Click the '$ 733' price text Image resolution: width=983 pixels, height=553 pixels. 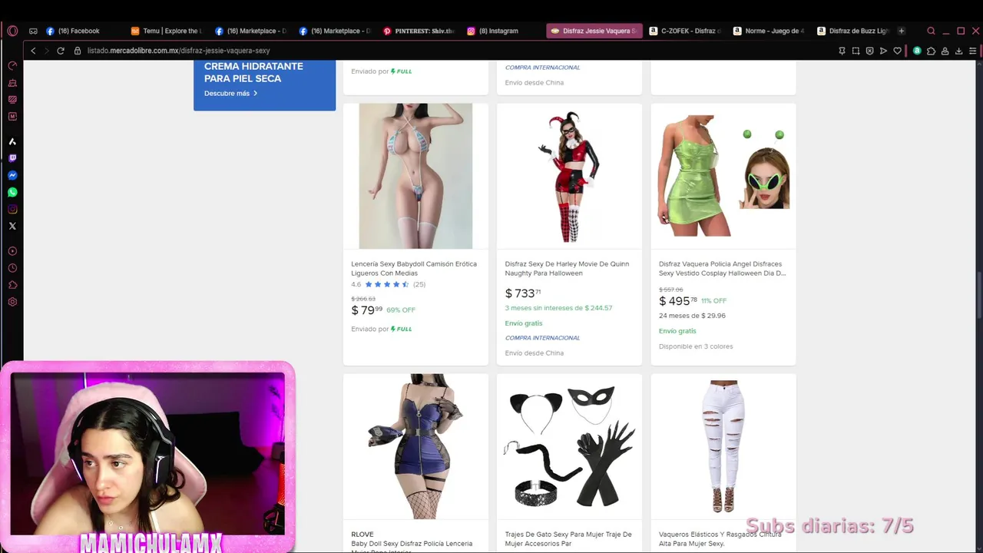click(x=523, y=293)
